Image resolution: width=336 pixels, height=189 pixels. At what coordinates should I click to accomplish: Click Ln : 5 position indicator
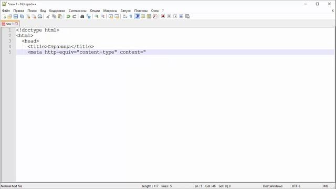coord(198,186)
